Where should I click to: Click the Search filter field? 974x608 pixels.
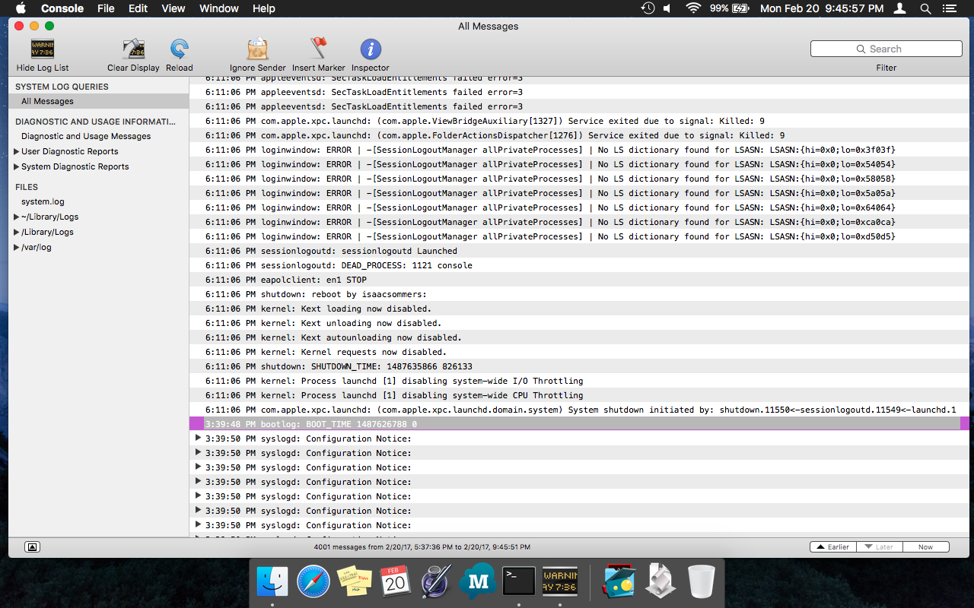point(886,49)
